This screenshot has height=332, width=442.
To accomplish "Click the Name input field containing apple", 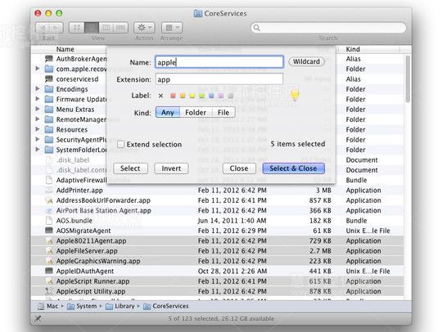I will tap(219, 62).
